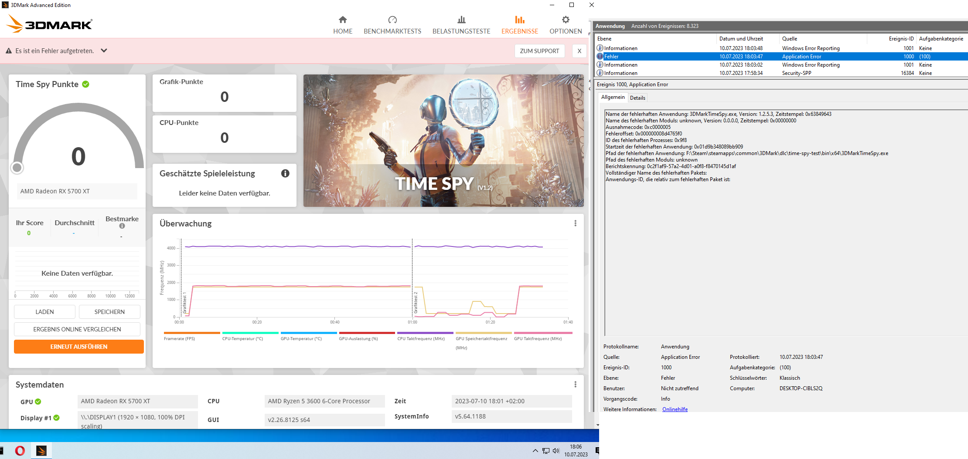Image resolution: width=968 pixels, height=459 pixels.
Task: Open the taskbar clock showing 18:06
Action: (x=576, y=451)
